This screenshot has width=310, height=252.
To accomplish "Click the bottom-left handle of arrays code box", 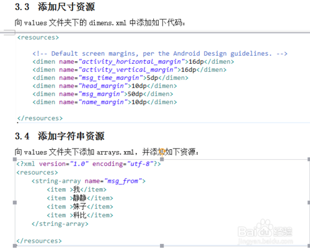I will pos(15,246).
